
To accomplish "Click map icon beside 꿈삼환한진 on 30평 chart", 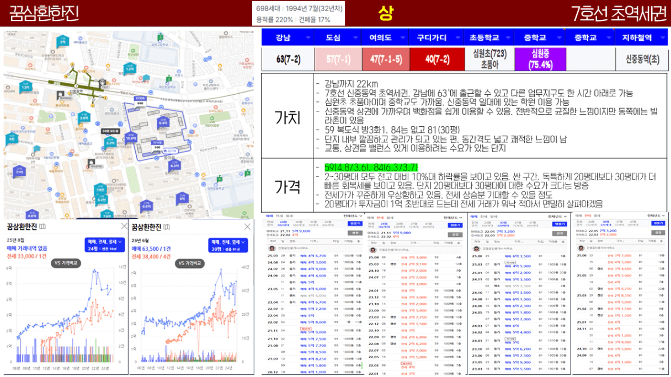I will (x=167, y=227).
